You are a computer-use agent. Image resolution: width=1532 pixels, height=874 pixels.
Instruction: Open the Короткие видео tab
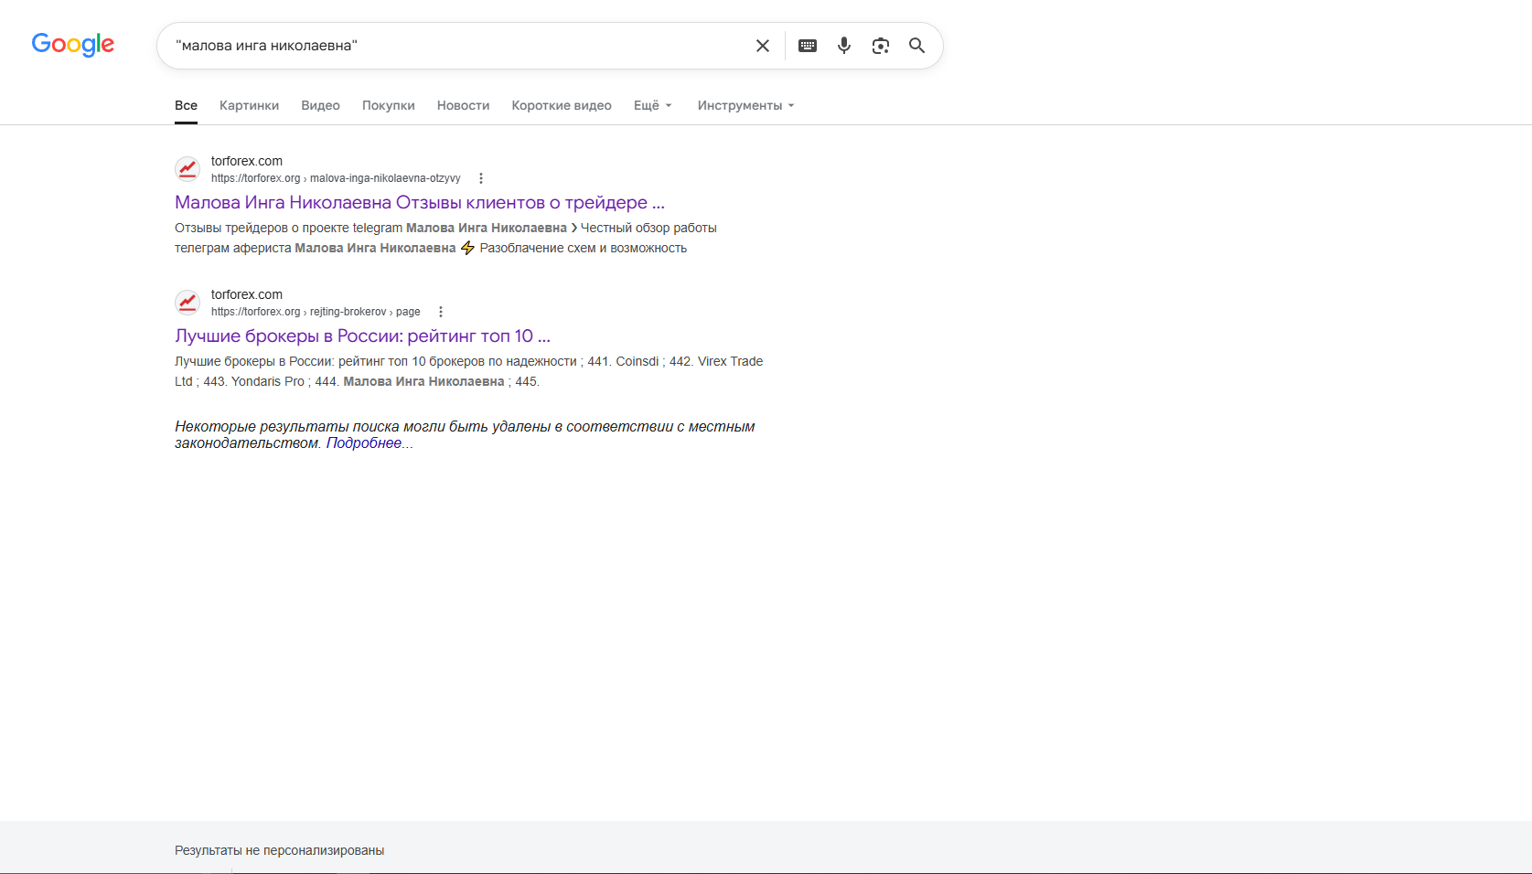(562, 105)
